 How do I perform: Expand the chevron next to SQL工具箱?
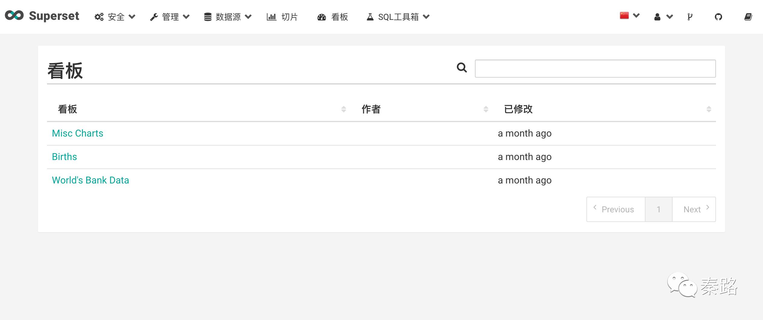pos(426,17)
